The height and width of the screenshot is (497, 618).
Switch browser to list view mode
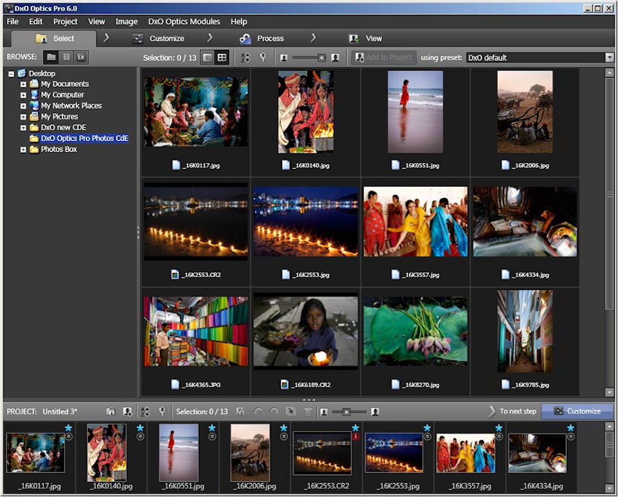pyautogui.click(x=207, y=58)
